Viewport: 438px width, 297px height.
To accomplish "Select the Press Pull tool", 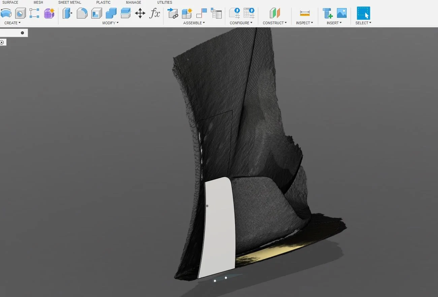I will click(x=67, y=13).
